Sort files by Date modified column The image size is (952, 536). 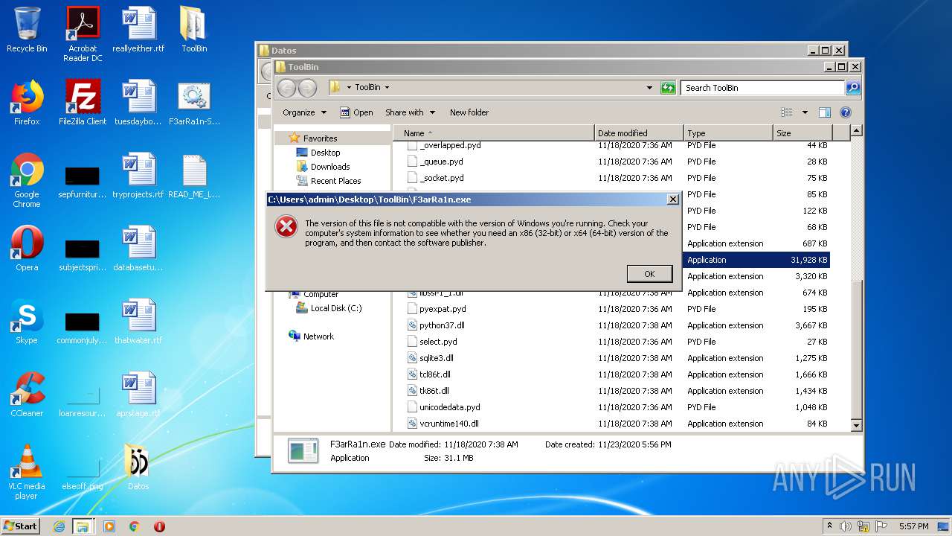pos(638,133)
